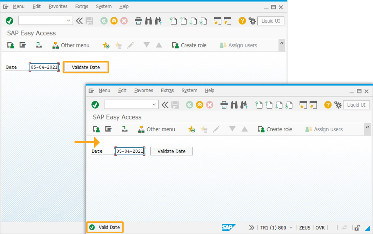
Task: Click the Save disk icon in the front window
Action: pyautogui.click(x=175, y=105)
